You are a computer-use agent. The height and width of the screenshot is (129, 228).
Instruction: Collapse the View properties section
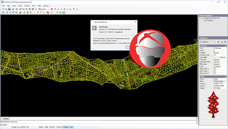tap(225, 76)
